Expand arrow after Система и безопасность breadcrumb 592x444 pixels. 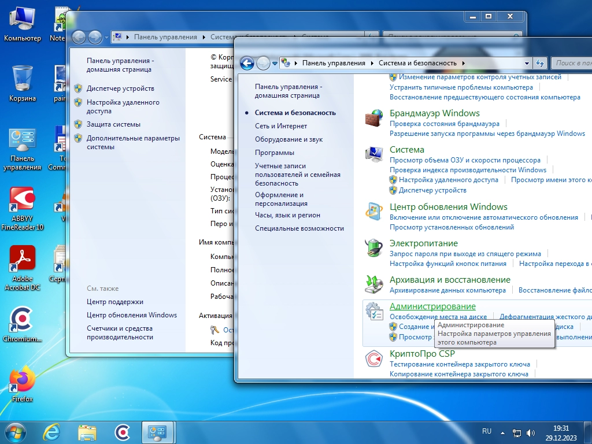(463, 63)
